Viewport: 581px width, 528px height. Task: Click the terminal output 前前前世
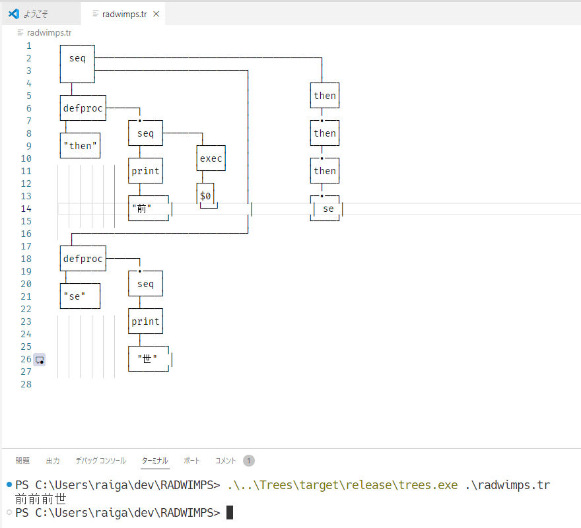41,499
